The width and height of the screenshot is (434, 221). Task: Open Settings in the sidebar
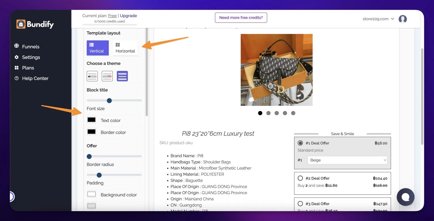point(31,57)
